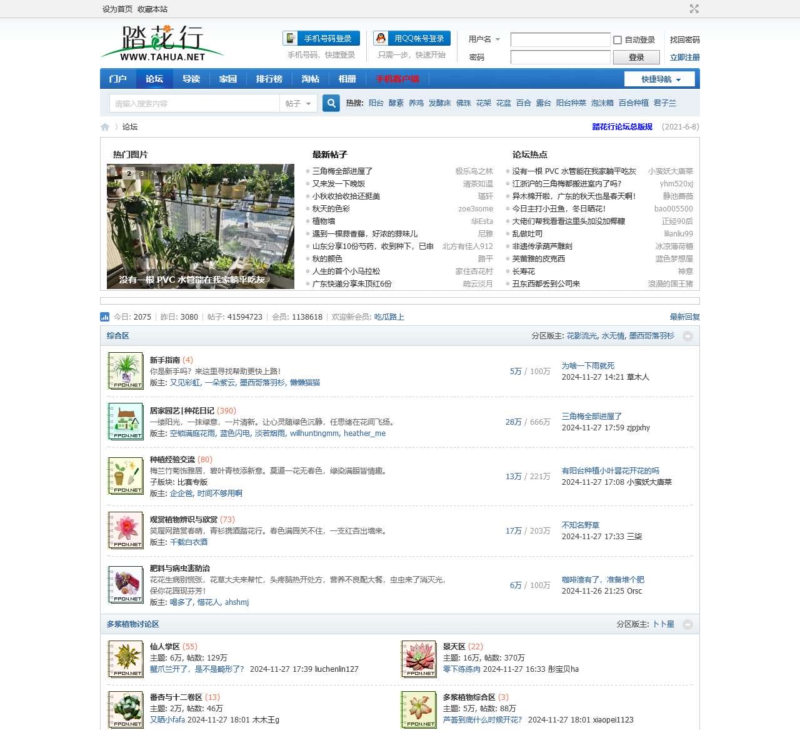The width and height of the screenshot is (800, 730).
Task: Open the 快捷导航 dropdown menu
Action: pos(661,79)
